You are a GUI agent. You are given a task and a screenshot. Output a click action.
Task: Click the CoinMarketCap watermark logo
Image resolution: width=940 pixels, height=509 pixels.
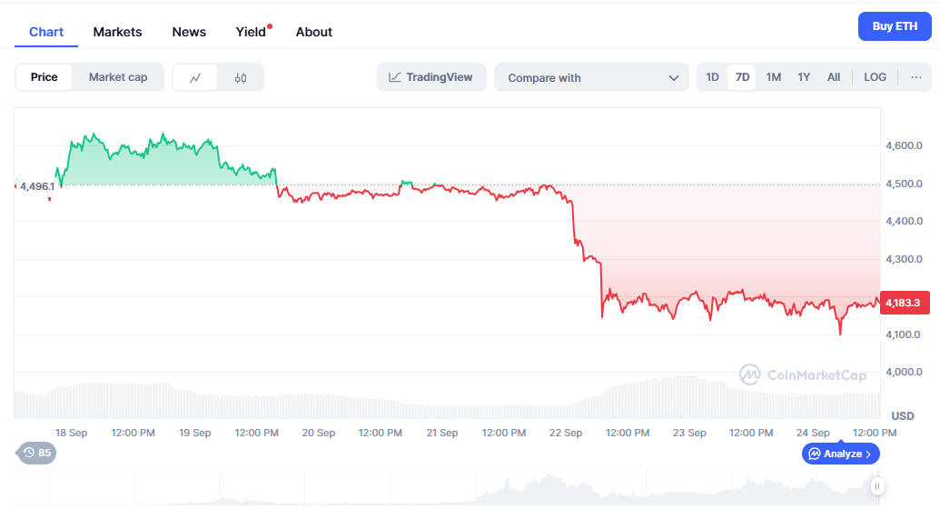(x=749, y=374)
